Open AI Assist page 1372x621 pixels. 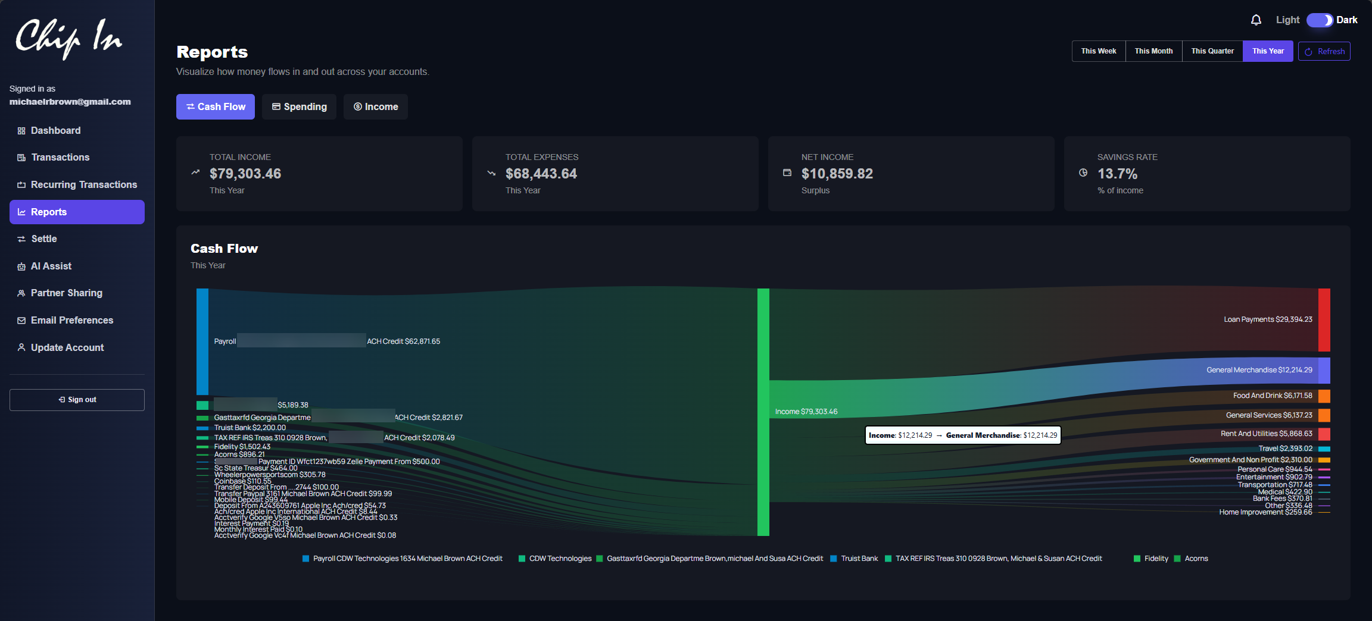[77, 266]
